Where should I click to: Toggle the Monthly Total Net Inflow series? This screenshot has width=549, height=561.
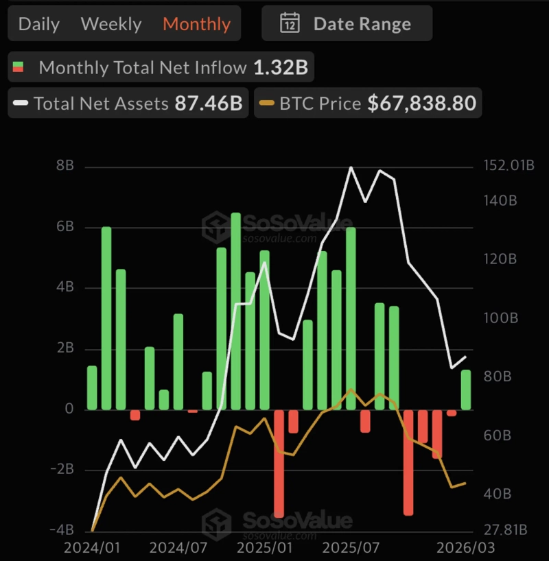(162, 67)
